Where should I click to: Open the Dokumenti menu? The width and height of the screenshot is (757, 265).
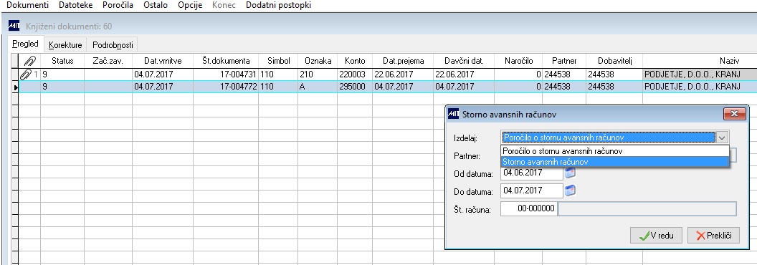click(x=27, y=5)
